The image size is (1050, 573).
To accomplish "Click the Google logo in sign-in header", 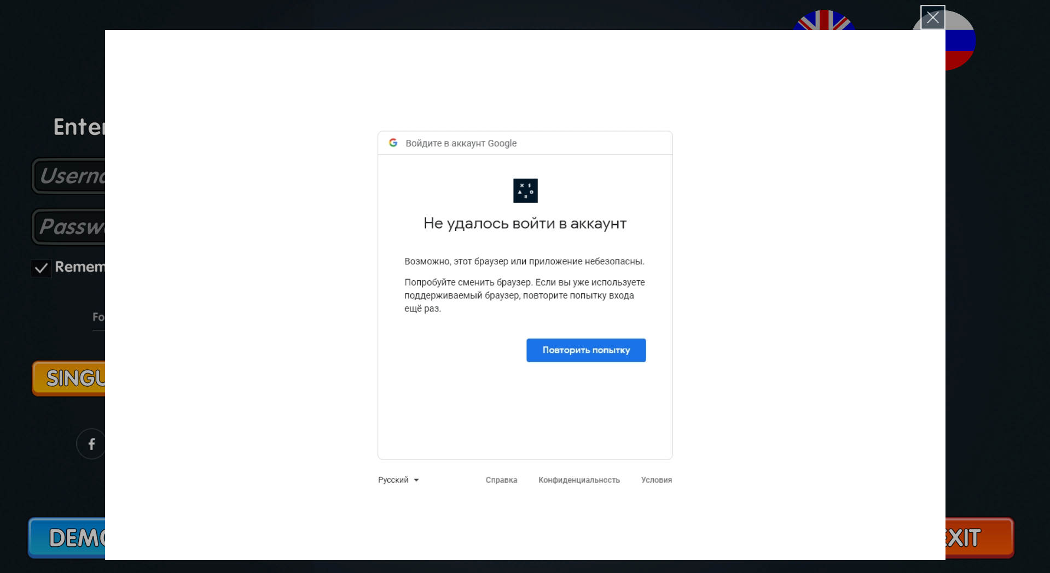I will (x=393, y=143).
